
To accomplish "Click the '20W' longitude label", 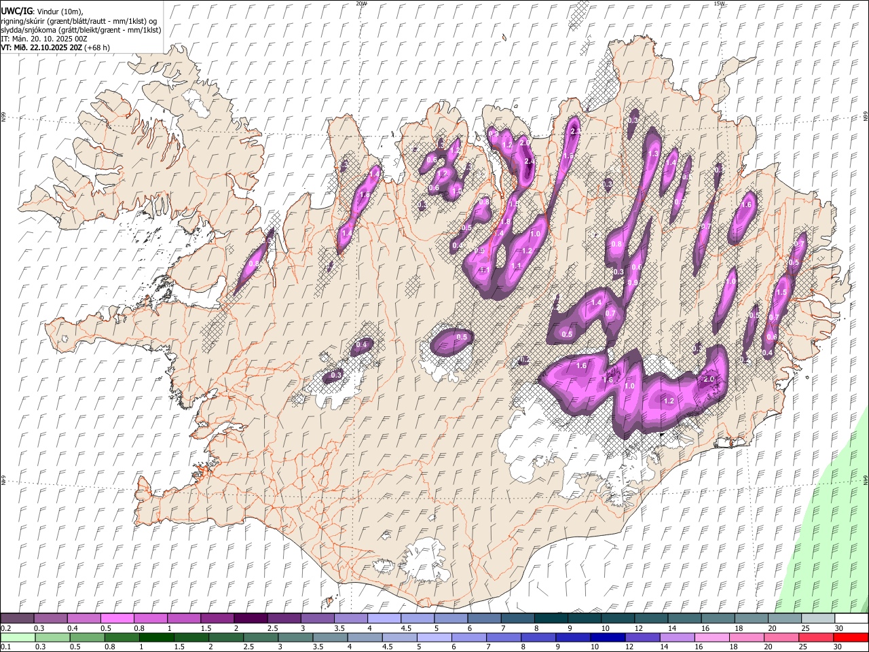I will click(361, 3).
